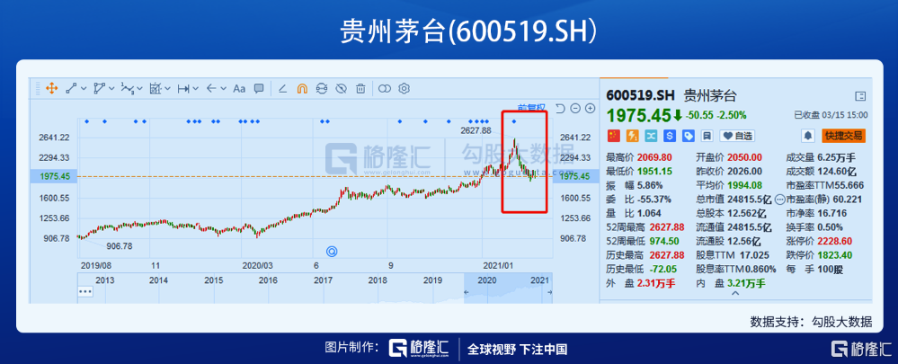This screenshot has height=364, width=898.
Task: Click the 前复权 adjustment link
Action: (x=532, y=108)
